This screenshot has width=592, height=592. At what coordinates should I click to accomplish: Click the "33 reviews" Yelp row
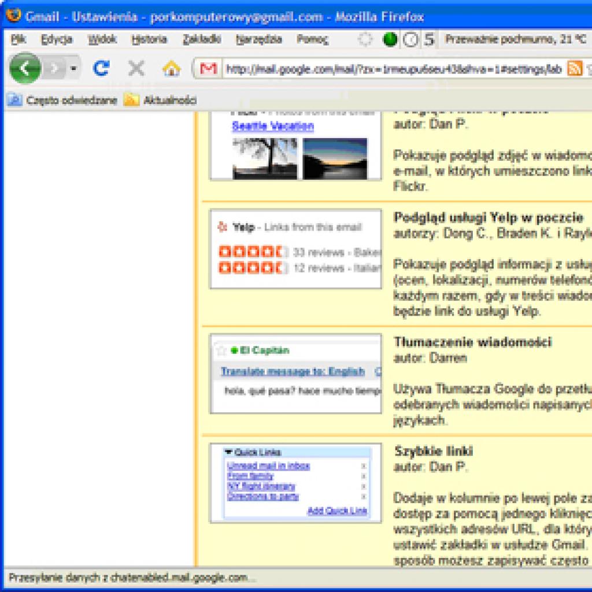click(300, 252)
